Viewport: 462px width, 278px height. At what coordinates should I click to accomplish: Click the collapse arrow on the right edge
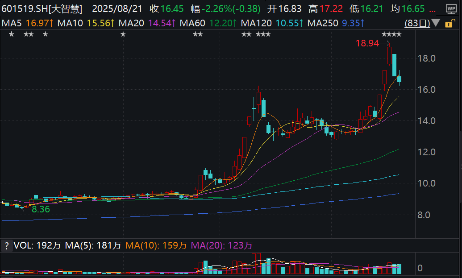pos(461,167)
